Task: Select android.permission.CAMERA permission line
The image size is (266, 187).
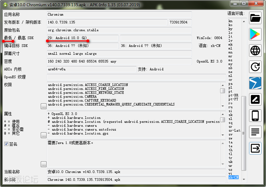Action: click(72, 96)
